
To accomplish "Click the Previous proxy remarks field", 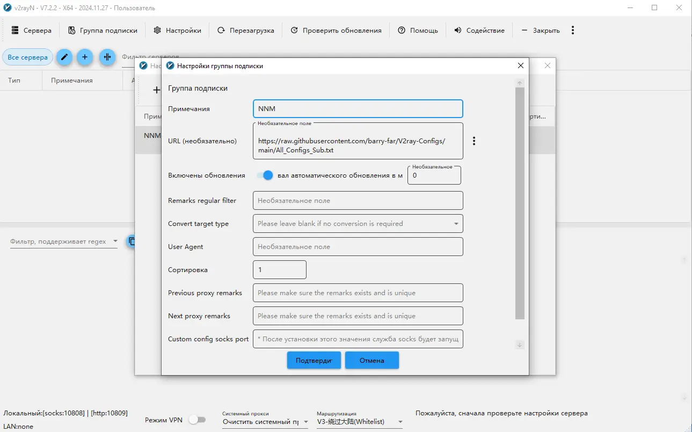I will coord(358,293).
